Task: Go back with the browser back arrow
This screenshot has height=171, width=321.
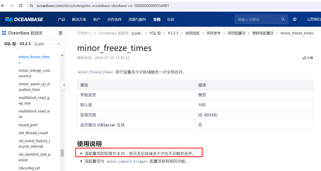Action: [x=3, y=6]
